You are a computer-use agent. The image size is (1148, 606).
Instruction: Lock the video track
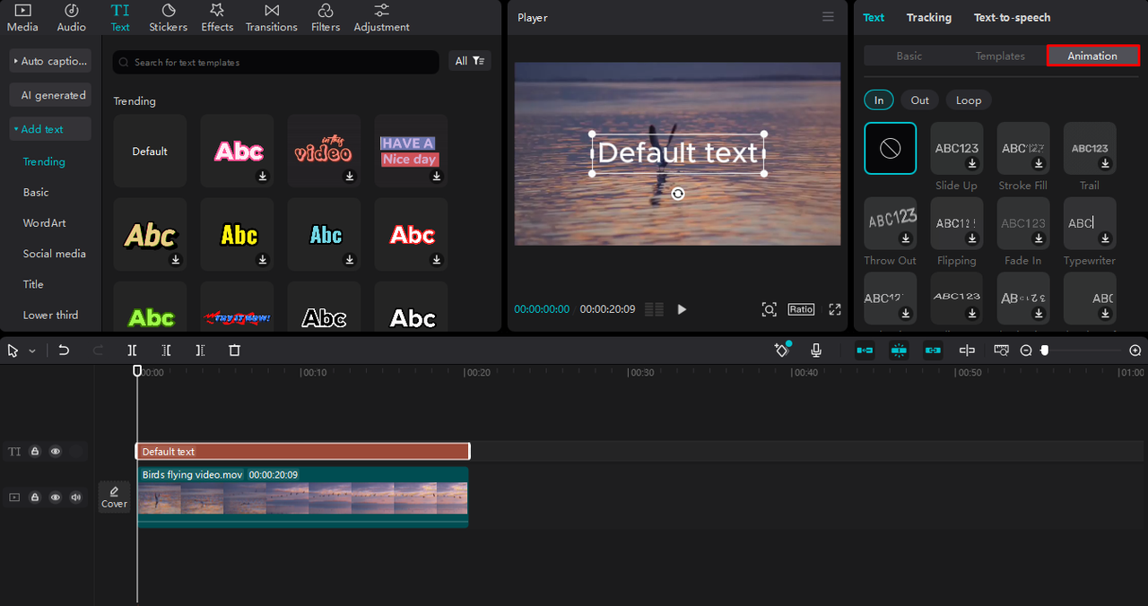pos(35,497)
